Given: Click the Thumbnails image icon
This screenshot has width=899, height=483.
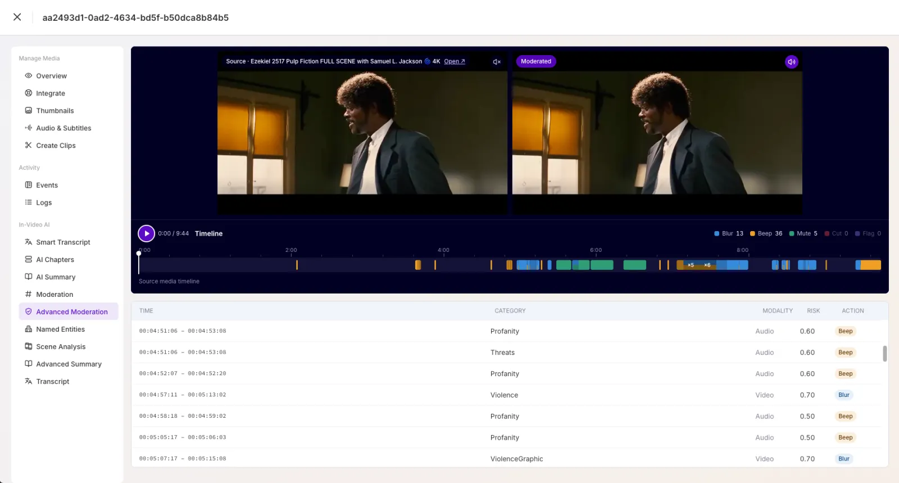Looking at the screenshot, I should pyautogui.click(x=28, y=110).
